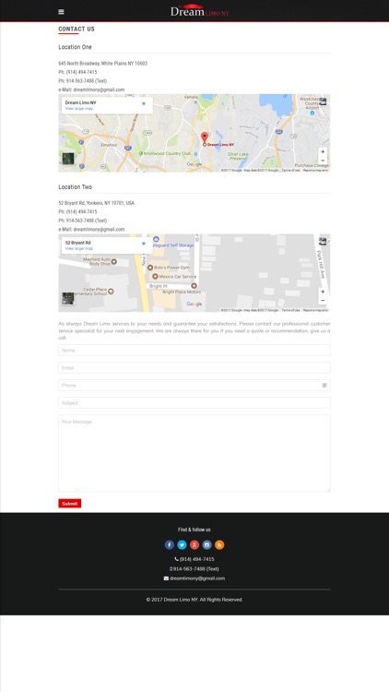
Task: Submit the contact form
Action: coord(70,504)
